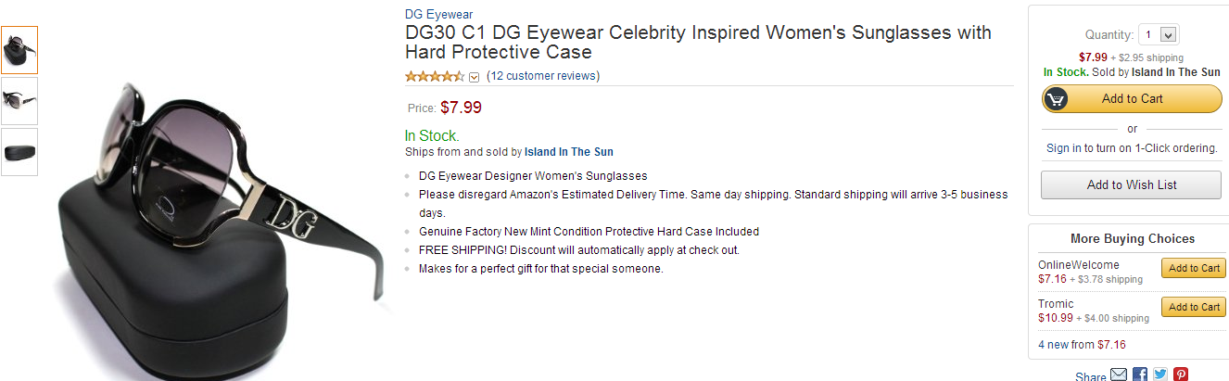Viewport: 1229px width, 381px height.
Task: Read the 12 customer reviews
Action: [543, 76]
